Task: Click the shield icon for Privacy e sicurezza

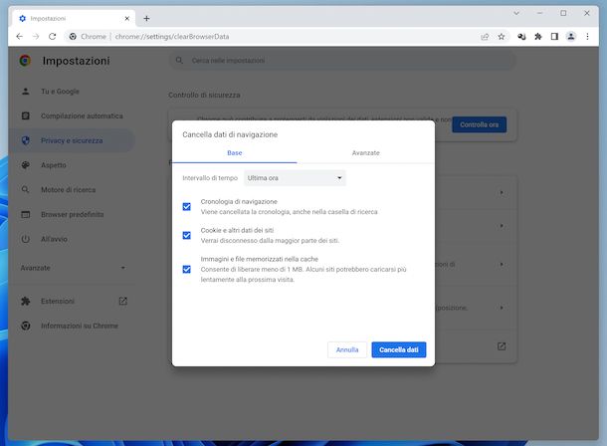Action: [x=26, y=140]
